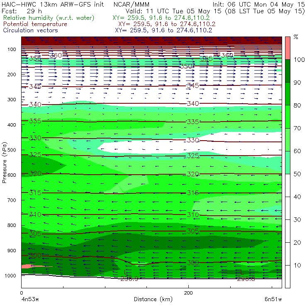Click the 'NCAR/MMM' header text

132,4
